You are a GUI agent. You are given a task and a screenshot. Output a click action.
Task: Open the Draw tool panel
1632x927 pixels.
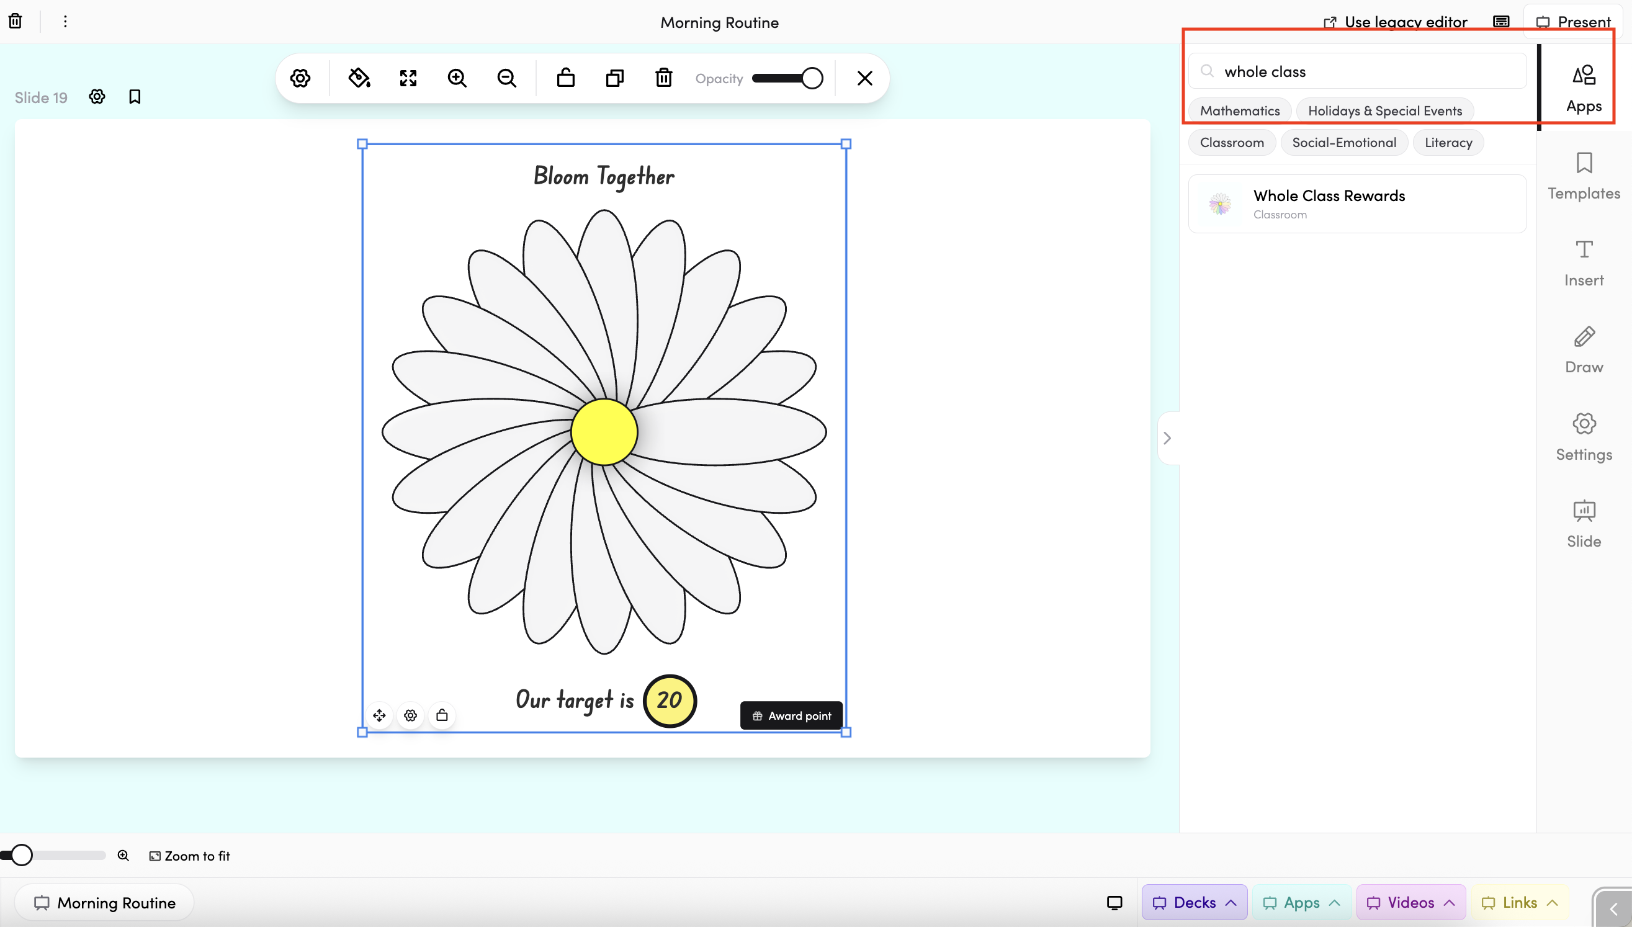(x=1584, y=349)
